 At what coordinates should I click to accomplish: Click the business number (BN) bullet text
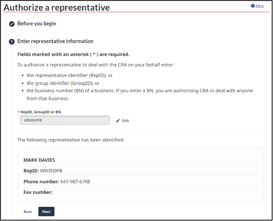point(140,94)
